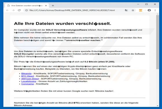Image resolution: width=162 pixels, height=109 pixels.
Task: Minimize the browser window
Action: (138, 4)
